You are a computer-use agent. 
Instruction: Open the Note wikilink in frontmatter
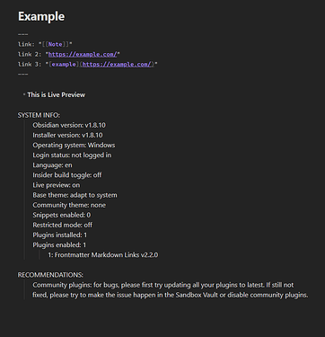point(56,44)
